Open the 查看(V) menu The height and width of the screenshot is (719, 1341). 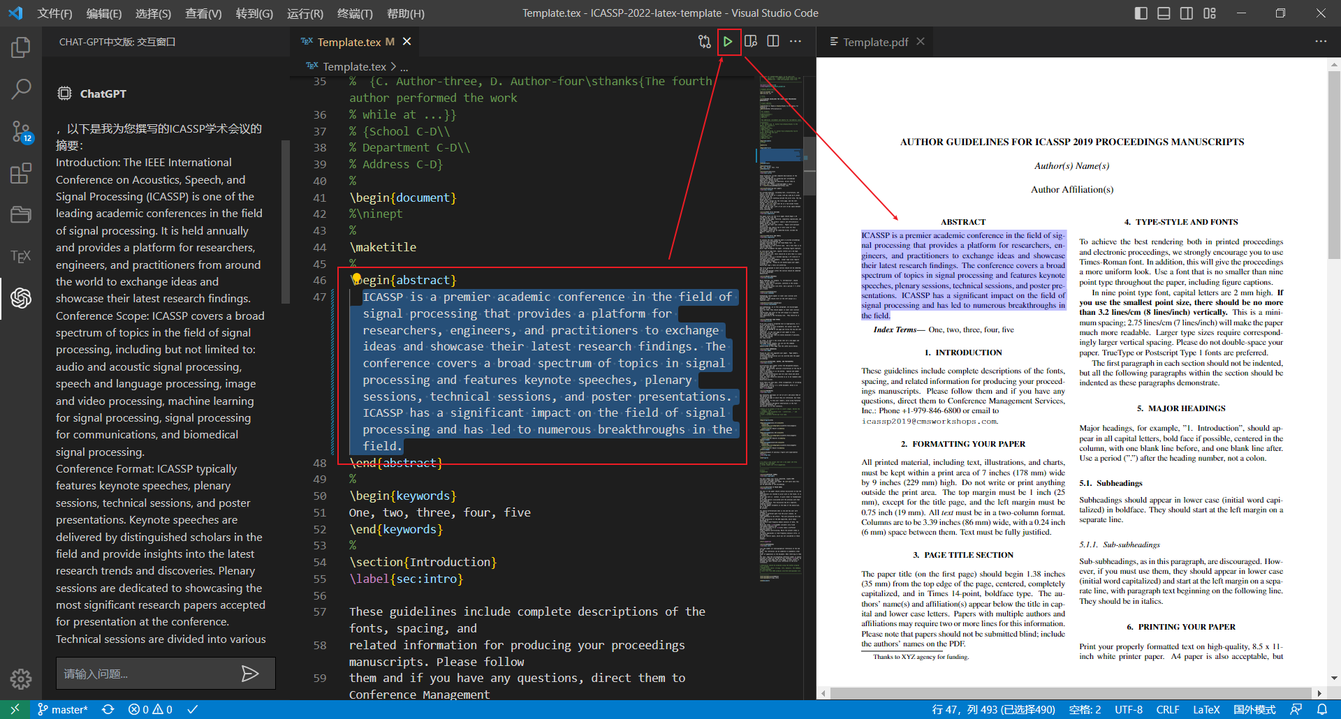(203, 13)
